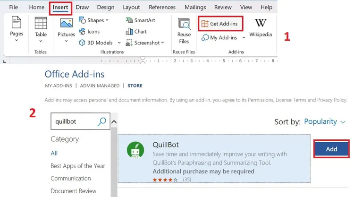Select the All category
This screenshot has height=197, width=354.
coord(54,153)
